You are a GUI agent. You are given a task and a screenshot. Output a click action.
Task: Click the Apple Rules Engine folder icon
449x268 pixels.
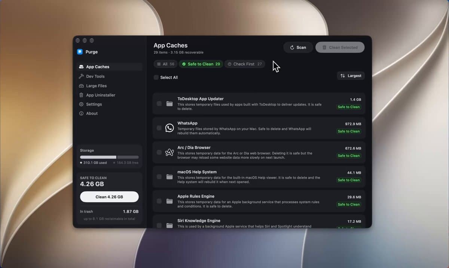(169, 201)
